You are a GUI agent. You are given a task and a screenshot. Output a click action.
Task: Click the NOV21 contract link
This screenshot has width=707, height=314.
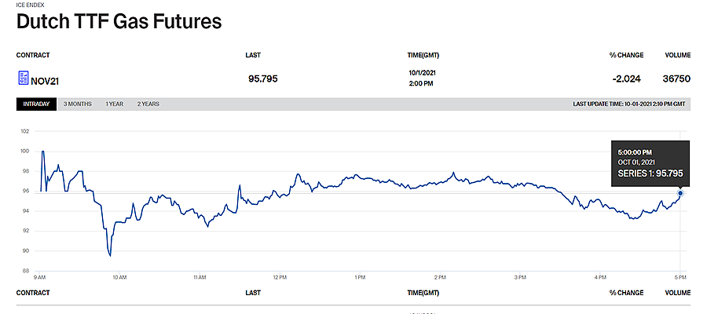(x=45, y=82)
